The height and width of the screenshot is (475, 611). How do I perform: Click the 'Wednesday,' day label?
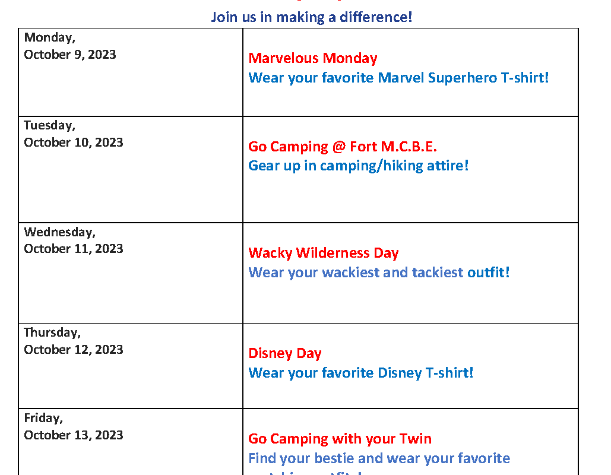[x=59, y=232]
